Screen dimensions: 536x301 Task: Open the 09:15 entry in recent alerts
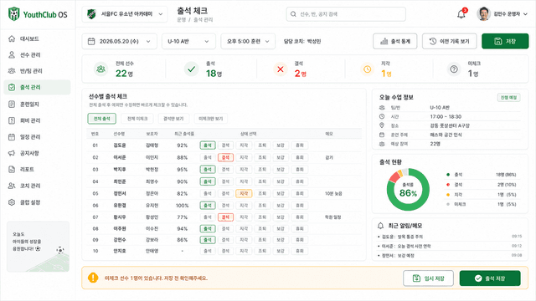pos(450,237)
